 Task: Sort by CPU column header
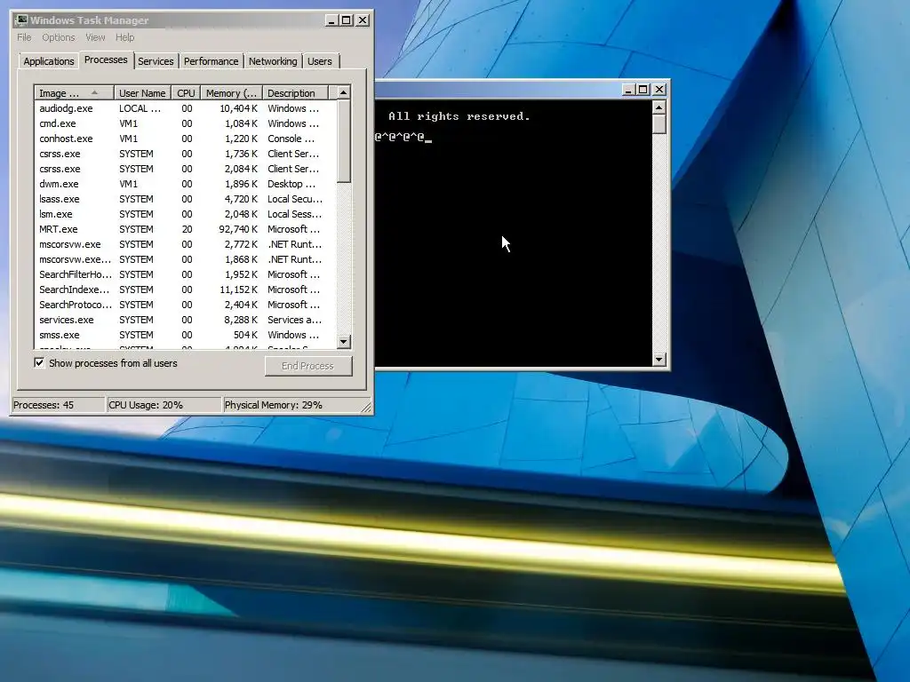point(187,92)
